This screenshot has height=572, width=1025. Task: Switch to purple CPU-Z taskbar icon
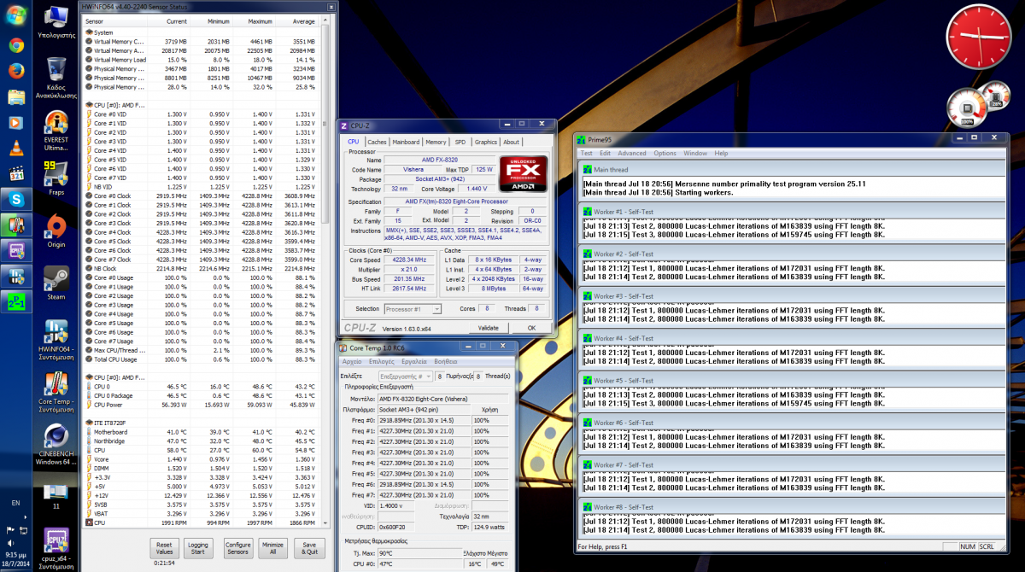tap(15, 250)
